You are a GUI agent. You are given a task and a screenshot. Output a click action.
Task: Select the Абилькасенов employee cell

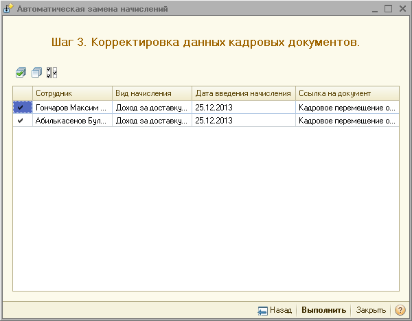[71, 120]
